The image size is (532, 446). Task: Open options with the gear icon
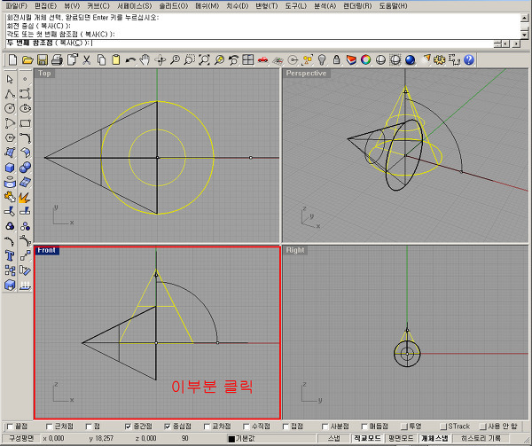click(440, 60)
